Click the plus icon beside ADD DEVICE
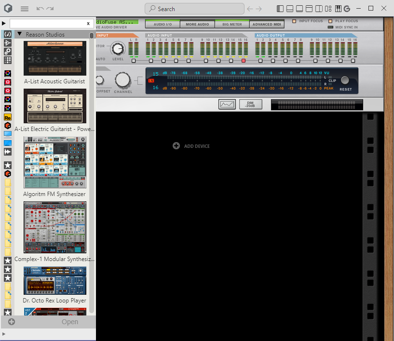 [176, 146]
